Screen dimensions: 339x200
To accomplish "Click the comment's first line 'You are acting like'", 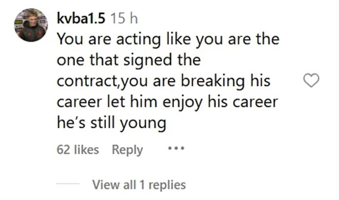I will (x=124, y=39).
